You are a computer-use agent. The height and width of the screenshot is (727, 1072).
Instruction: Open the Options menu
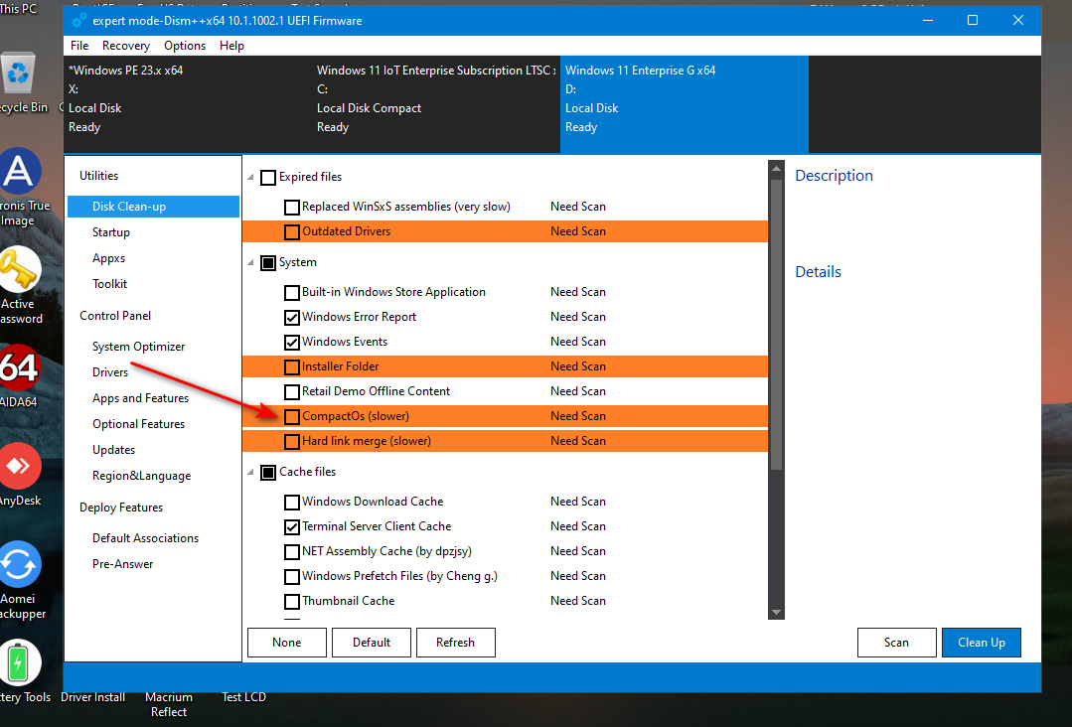(185, 45)
